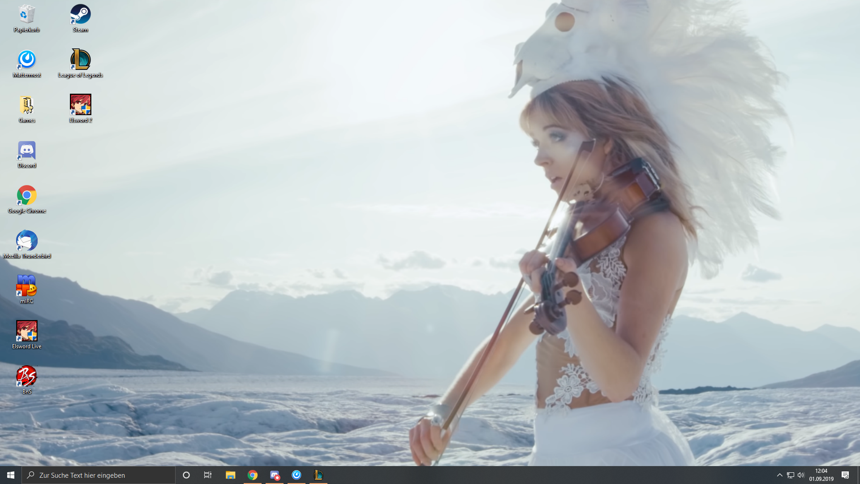The image size is (860, 484).
Task: Select the Mozilla Thunderbird desktop icon
Action: click(26, 242)
